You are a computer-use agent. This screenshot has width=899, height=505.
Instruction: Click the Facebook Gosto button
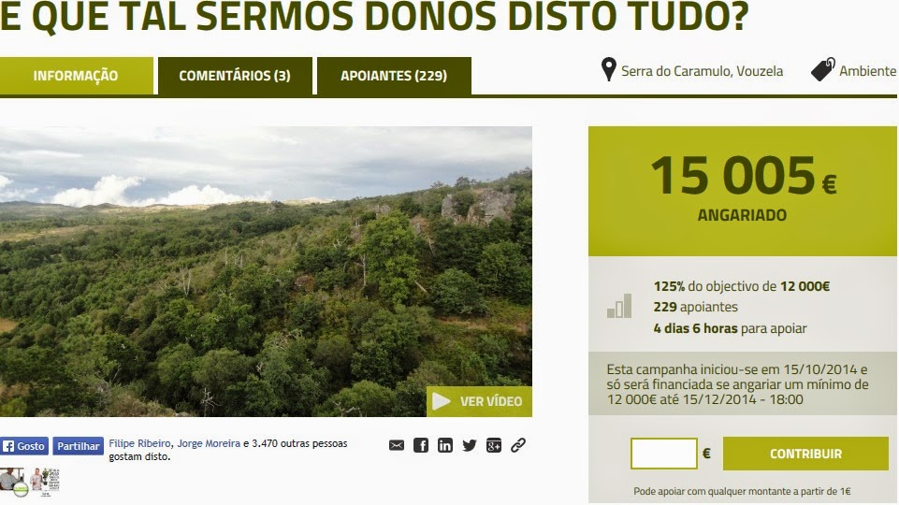point(24,446)
